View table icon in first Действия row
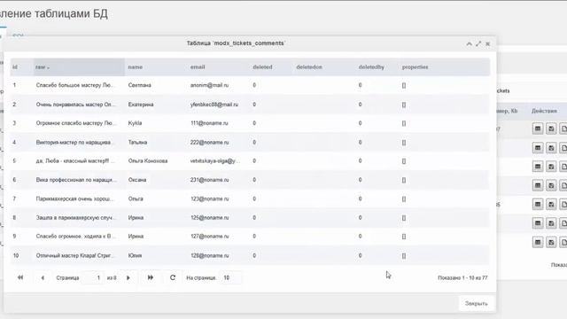Viewport: 567px width, 319px height. (538, 128)
